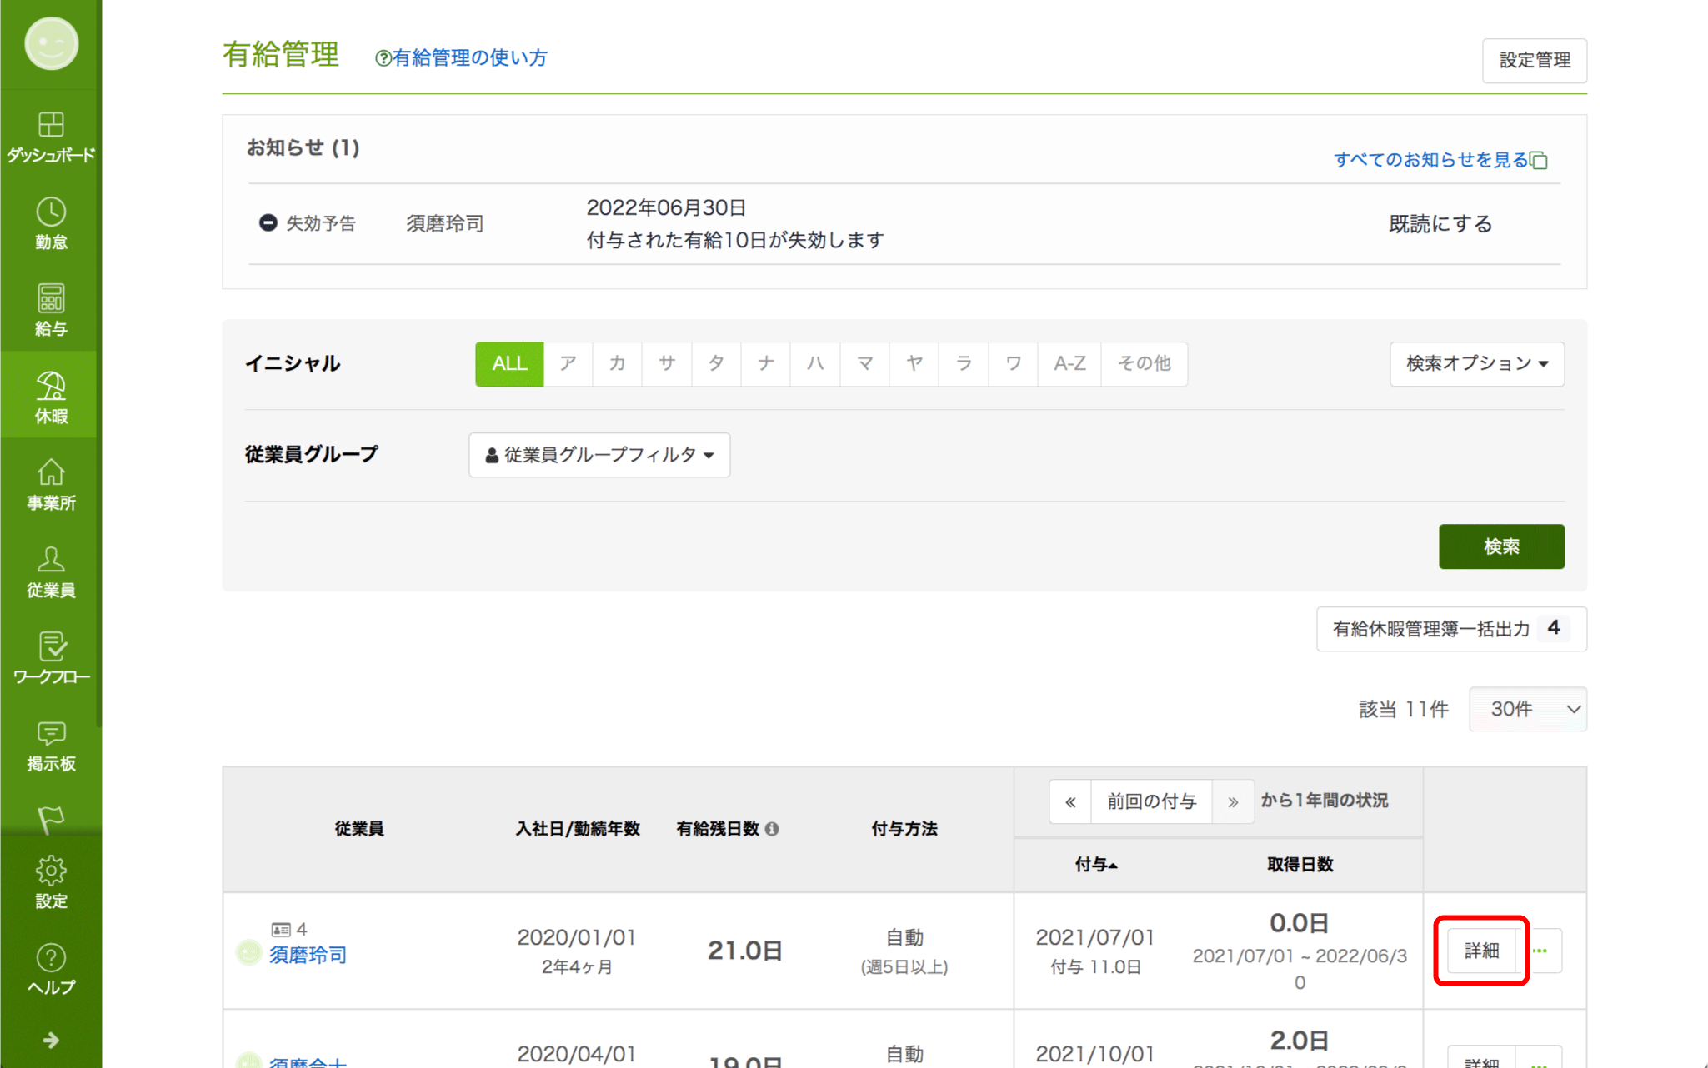Open 検索オプション dropdown

1476,363
